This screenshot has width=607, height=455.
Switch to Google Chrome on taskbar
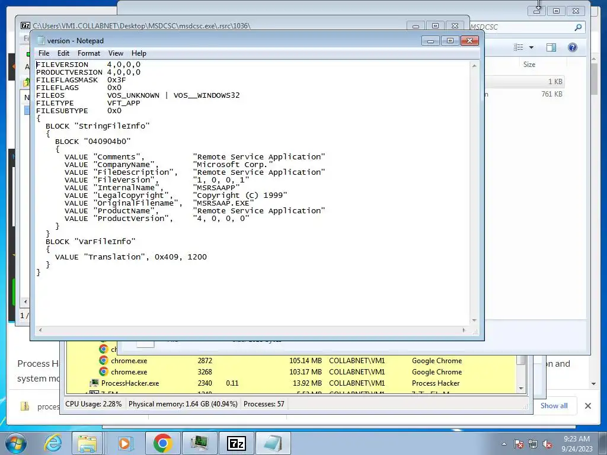[162, 443]
